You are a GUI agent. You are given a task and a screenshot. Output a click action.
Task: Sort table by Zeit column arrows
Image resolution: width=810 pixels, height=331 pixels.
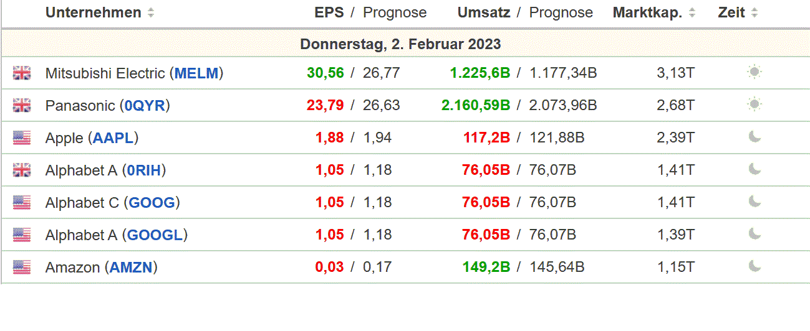[x=755, y=13]
